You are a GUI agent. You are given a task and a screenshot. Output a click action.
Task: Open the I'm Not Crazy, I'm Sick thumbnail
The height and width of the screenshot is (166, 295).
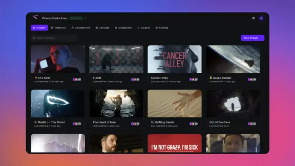174,143
